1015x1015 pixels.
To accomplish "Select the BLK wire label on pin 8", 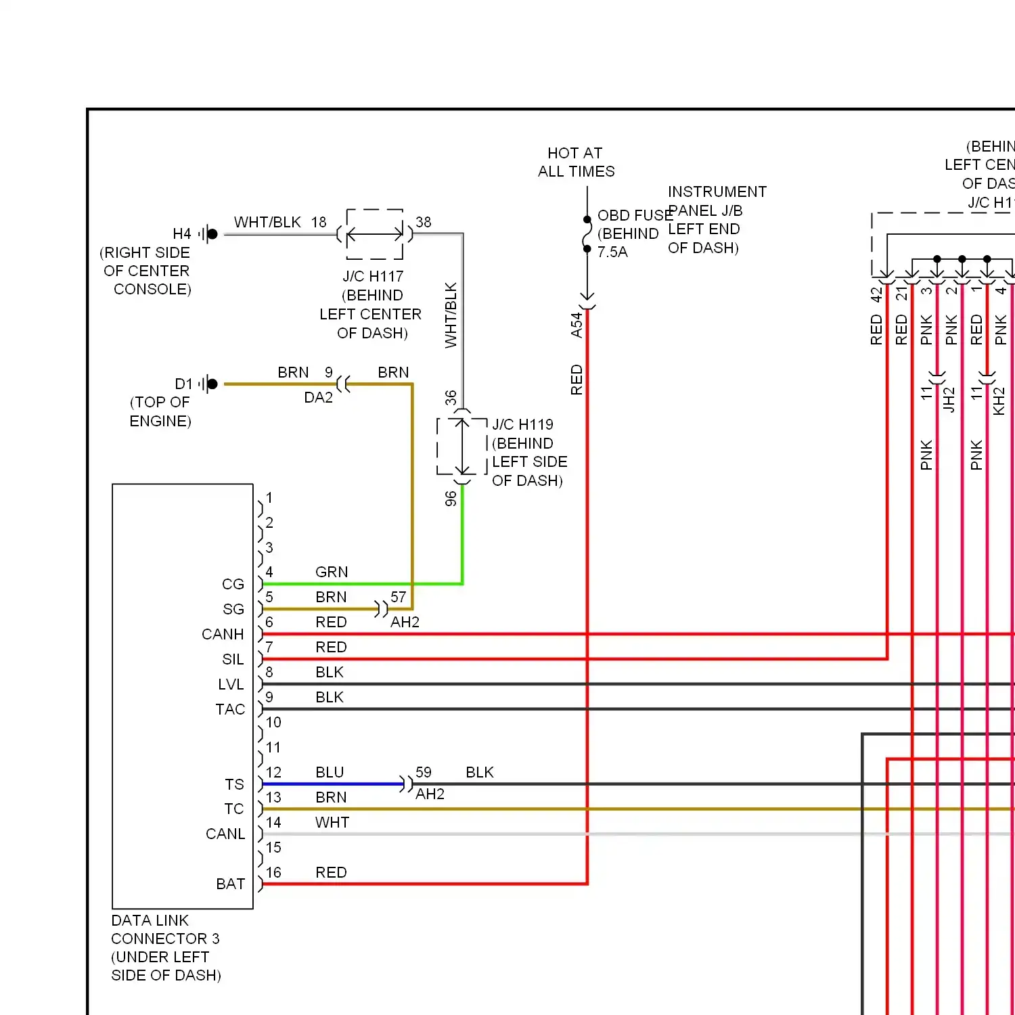I will pyautogui.click(x=330, y=672).
